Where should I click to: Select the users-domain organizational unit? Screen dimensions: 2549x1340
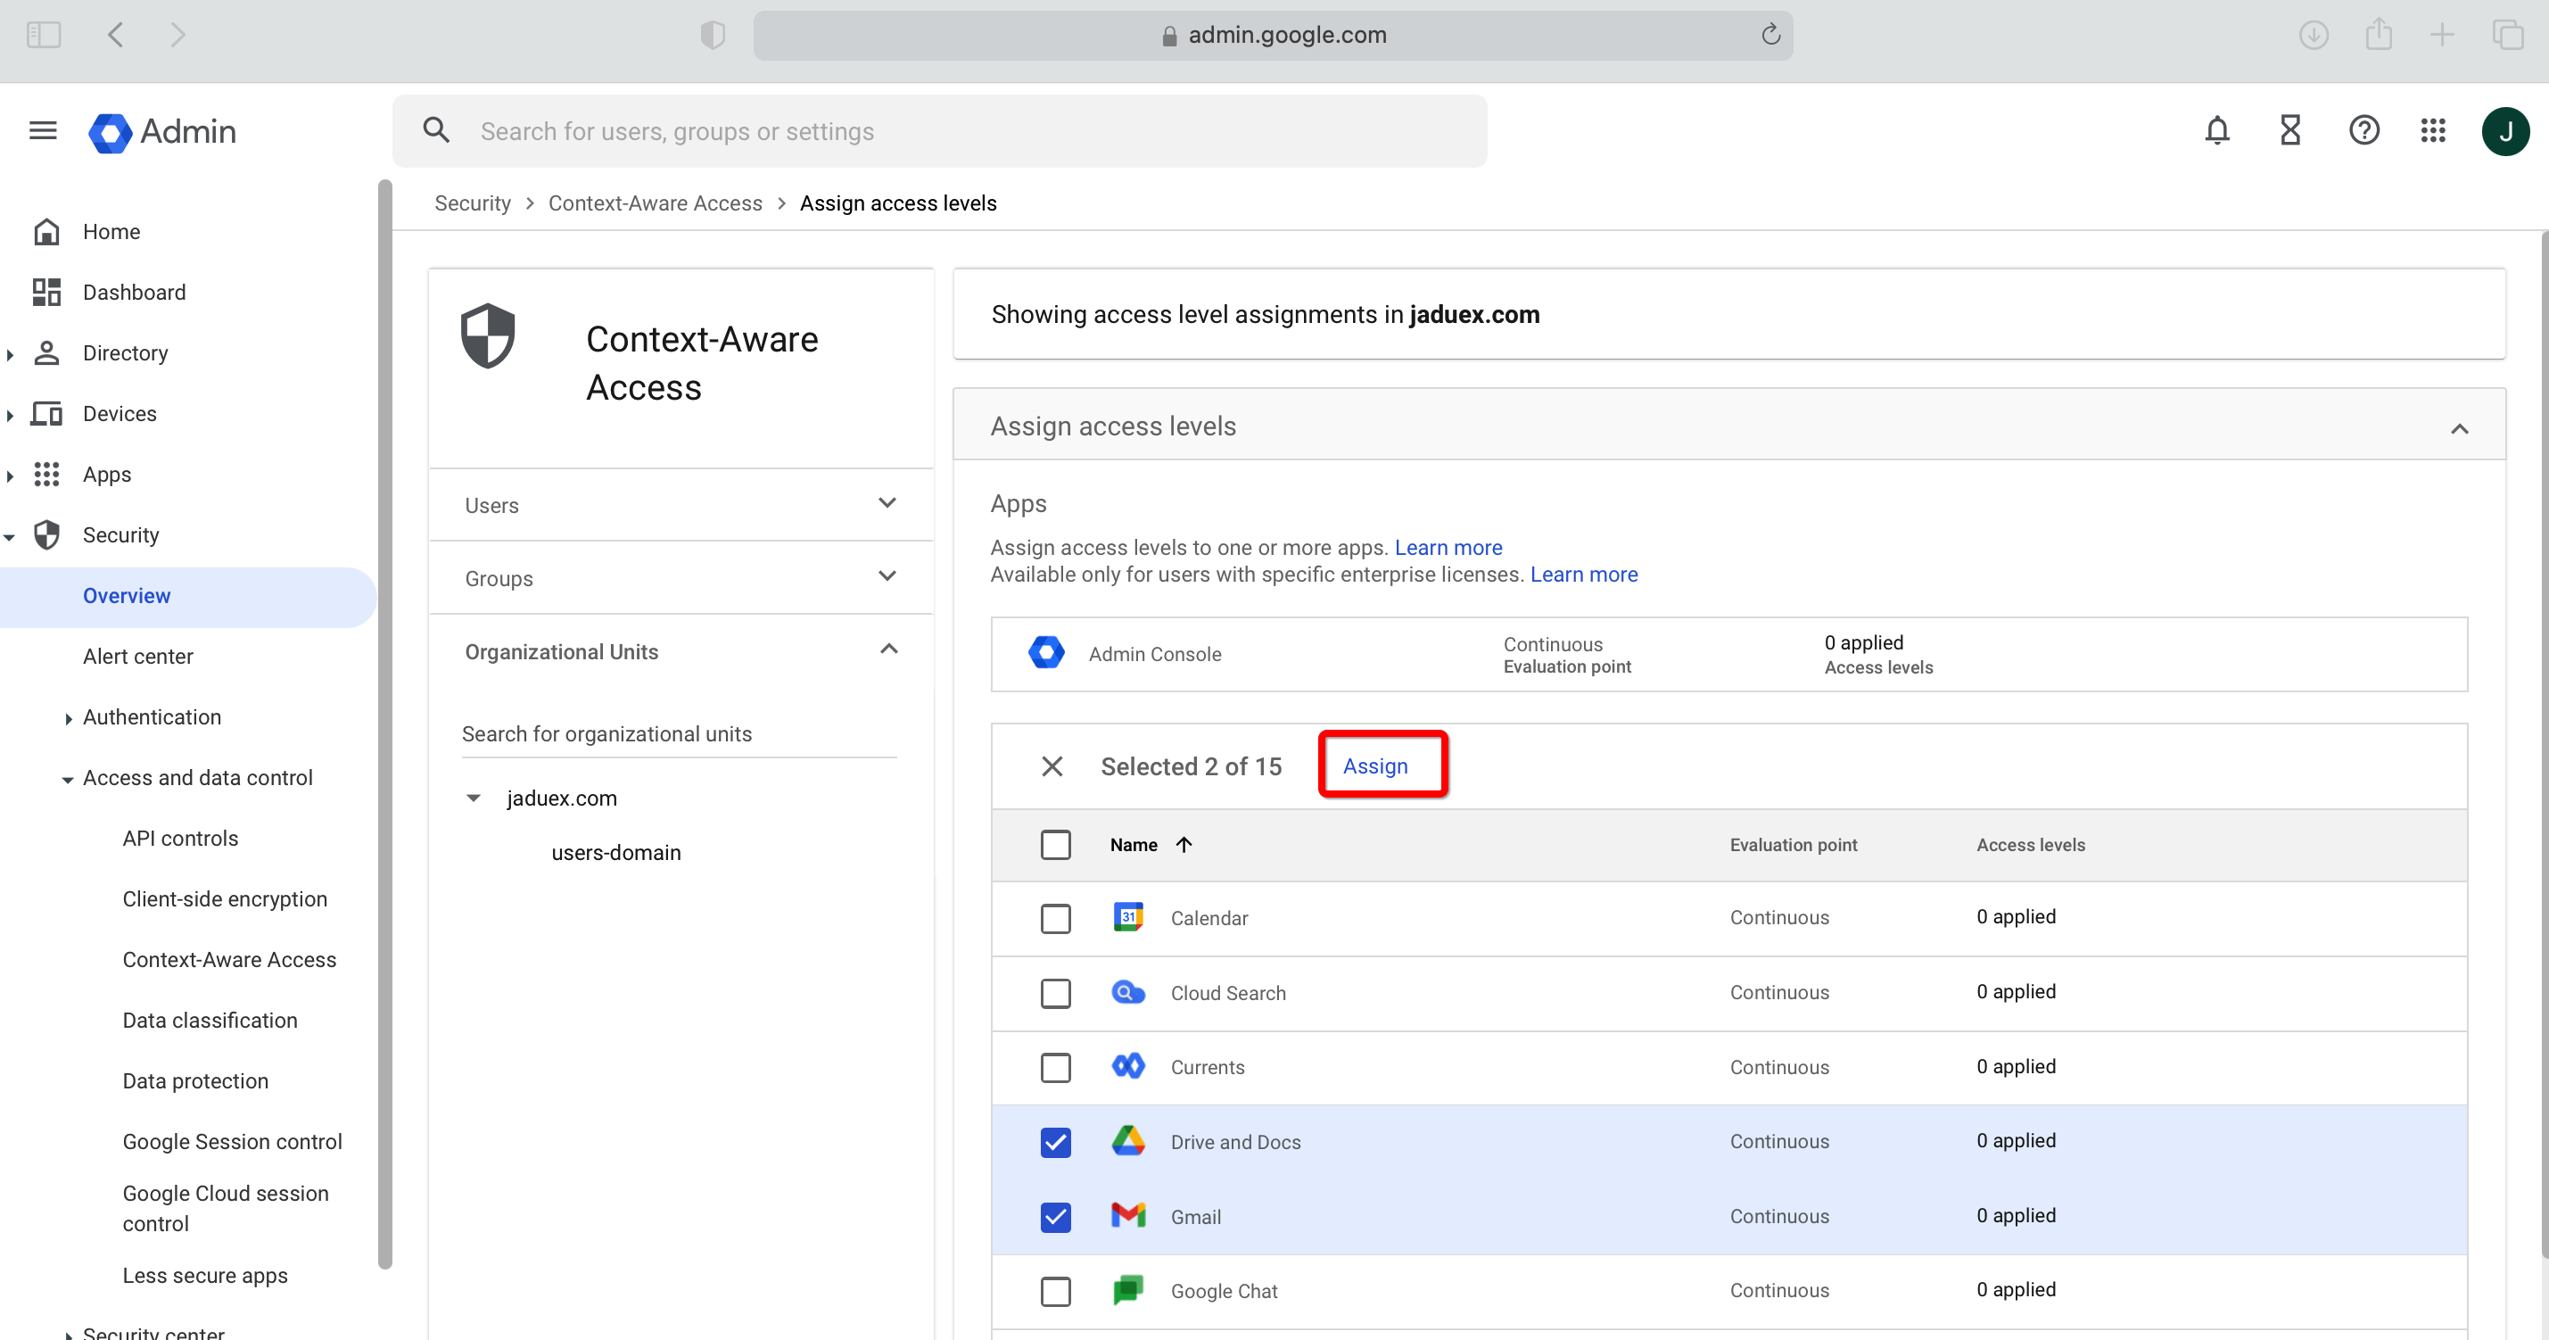[615, 852]
